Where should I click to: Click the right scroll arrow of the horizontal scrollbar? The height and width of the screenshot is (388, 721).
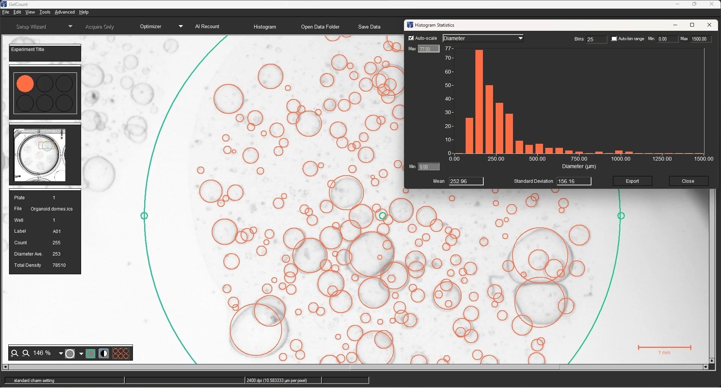point(706,367)
